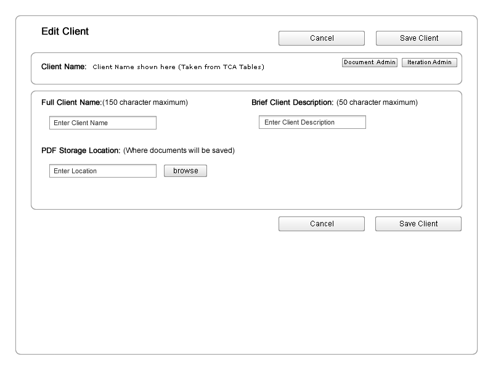Select the 'Taken from TCA Tables' client name text

pos(178,67)
